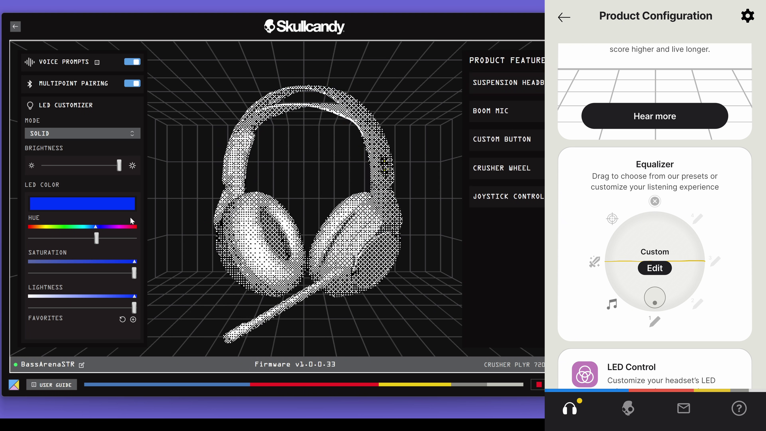Open the headphones tab in bottom navigation
766x431 pixels.
tap(570, 408)
